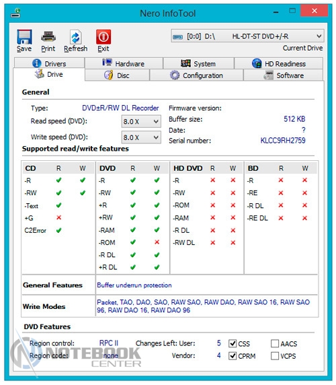336x385 pixels.
Task: Click the Print button label
Action: click(x=48, y=48)
